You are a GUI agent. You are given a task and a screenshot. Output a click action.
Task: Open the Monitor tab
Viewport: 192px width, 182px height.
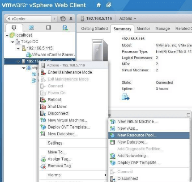[x=143, y=29]
